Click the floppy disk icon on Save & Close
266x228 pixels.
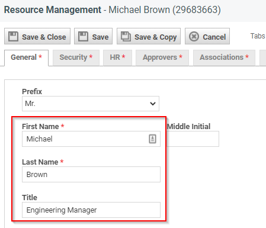point(13,36)
